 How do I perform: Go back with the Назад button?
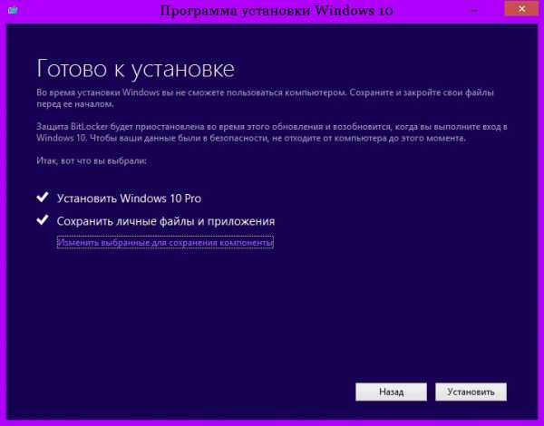click(391, 392)
